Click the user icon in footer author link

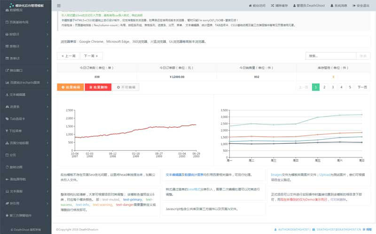pyautogui.click(x=275, y=230)
